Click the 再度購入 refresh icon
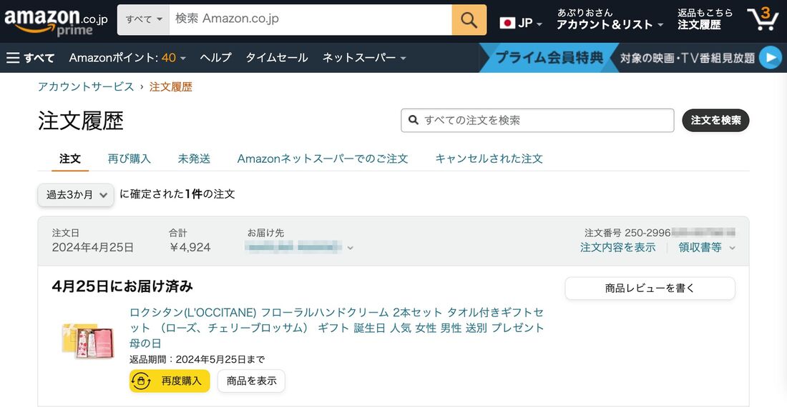The image size is (787, 407). (x=141, y=381)
